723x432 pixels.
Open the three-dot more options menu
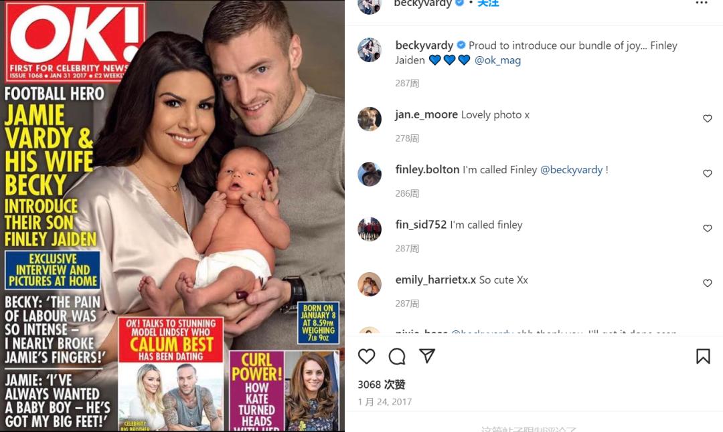(x=702, y=3)
